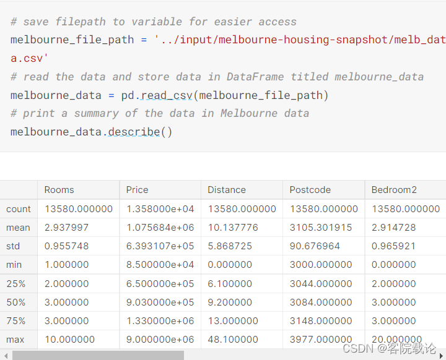
Task: Click the Distance max value 48.100000
Action: coord(233,340)
